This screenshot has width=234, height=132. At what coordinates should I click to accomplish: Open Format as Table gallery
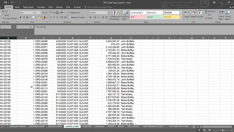pyautogui.click(x=125, y=15)
